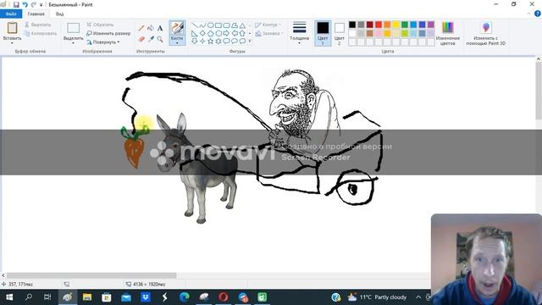Click the Save icon in quick access toolbar
542x305 pixels.
click(16, 5)
